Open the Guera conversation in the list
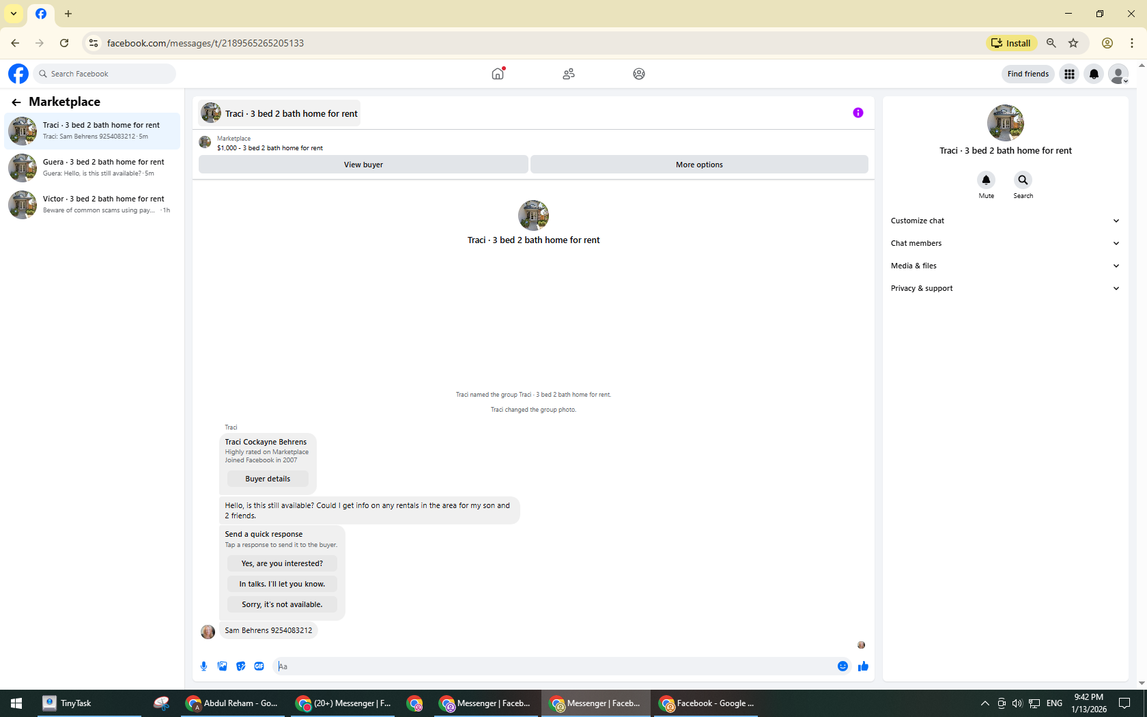Screen dimensions: 1147x717 point(92,167)
